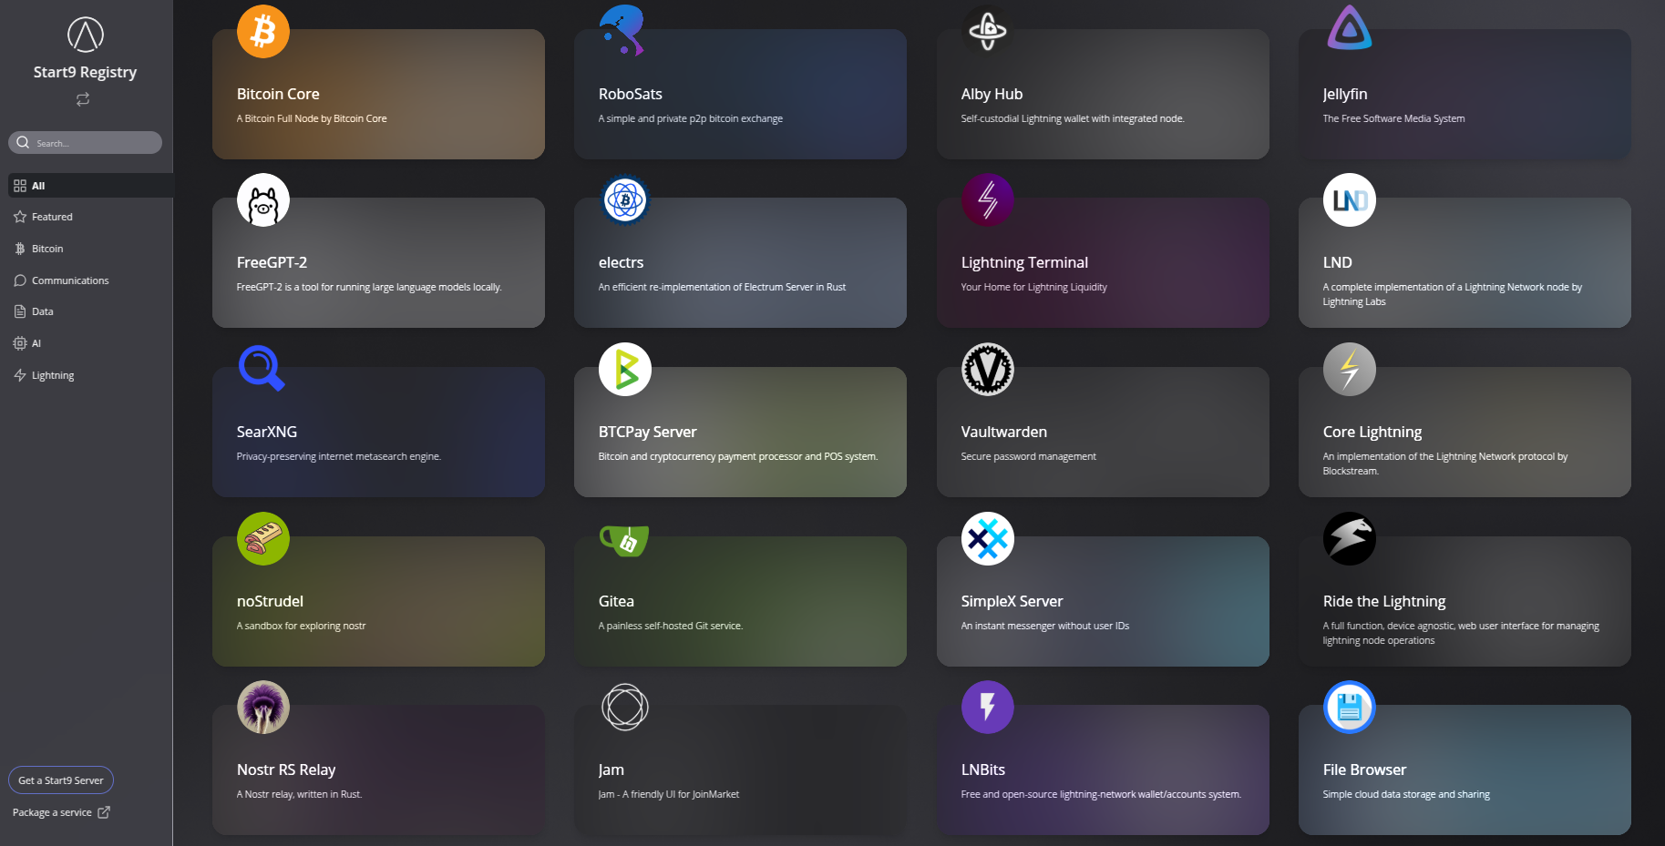The image size is (1665, 846).
Task: Select the FreeGPT-2 cat icon
Action: [x=262, y=199]
